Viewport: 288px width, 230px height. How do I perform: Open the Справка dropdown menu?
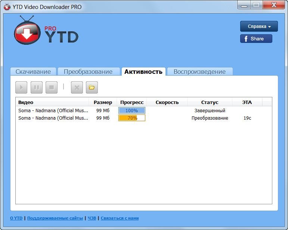click(x=259, y=26)
